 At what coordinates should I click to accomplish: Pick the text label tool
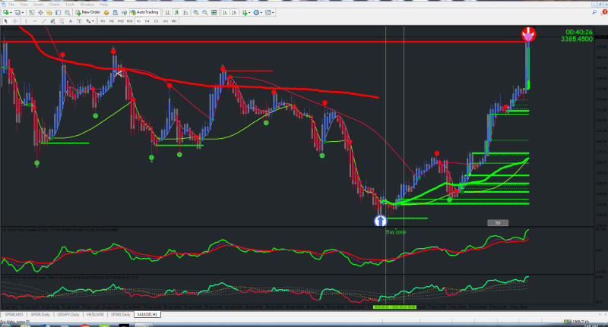[79, 21]
